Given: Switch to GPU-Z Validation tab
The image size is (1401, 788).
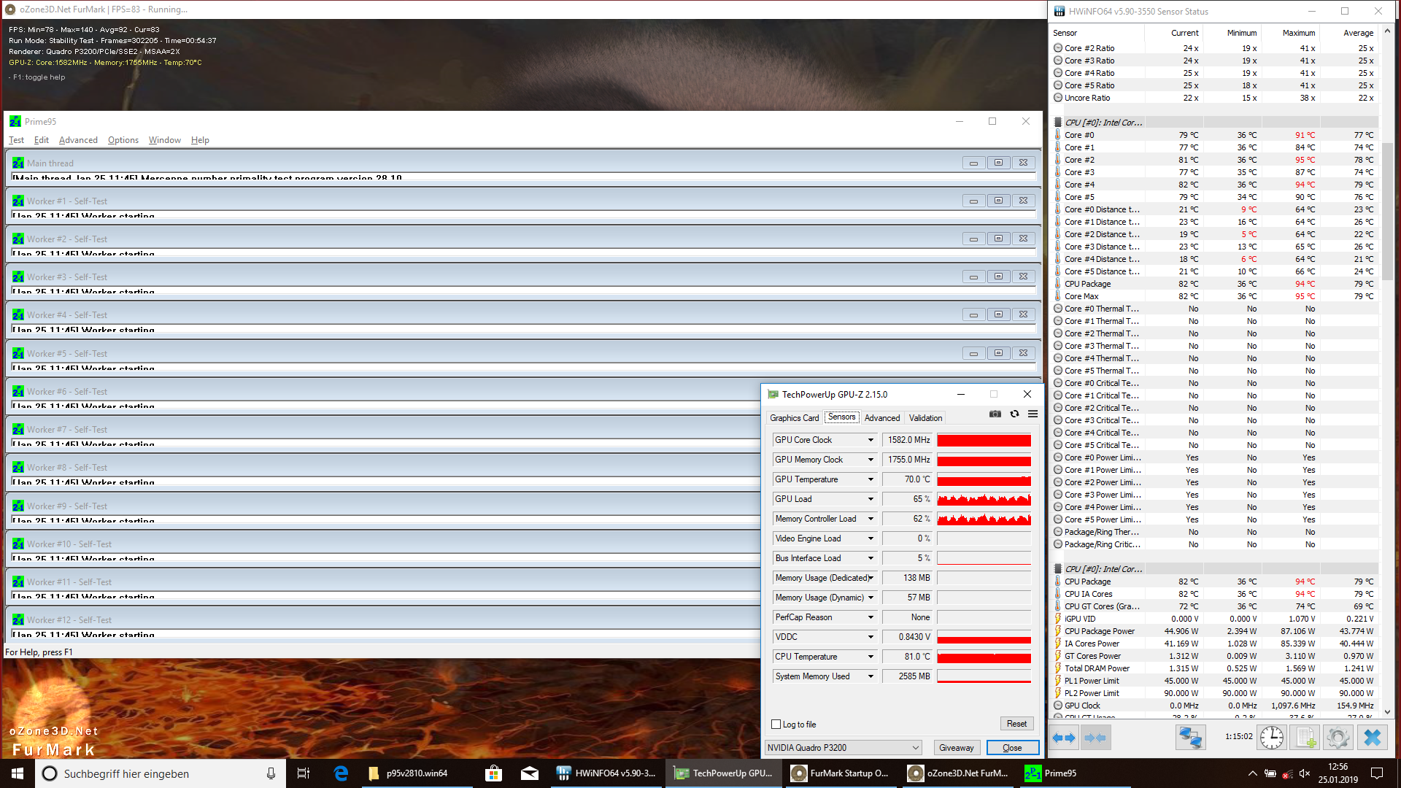Looking at the screenshot, I should tap(925, 418).
